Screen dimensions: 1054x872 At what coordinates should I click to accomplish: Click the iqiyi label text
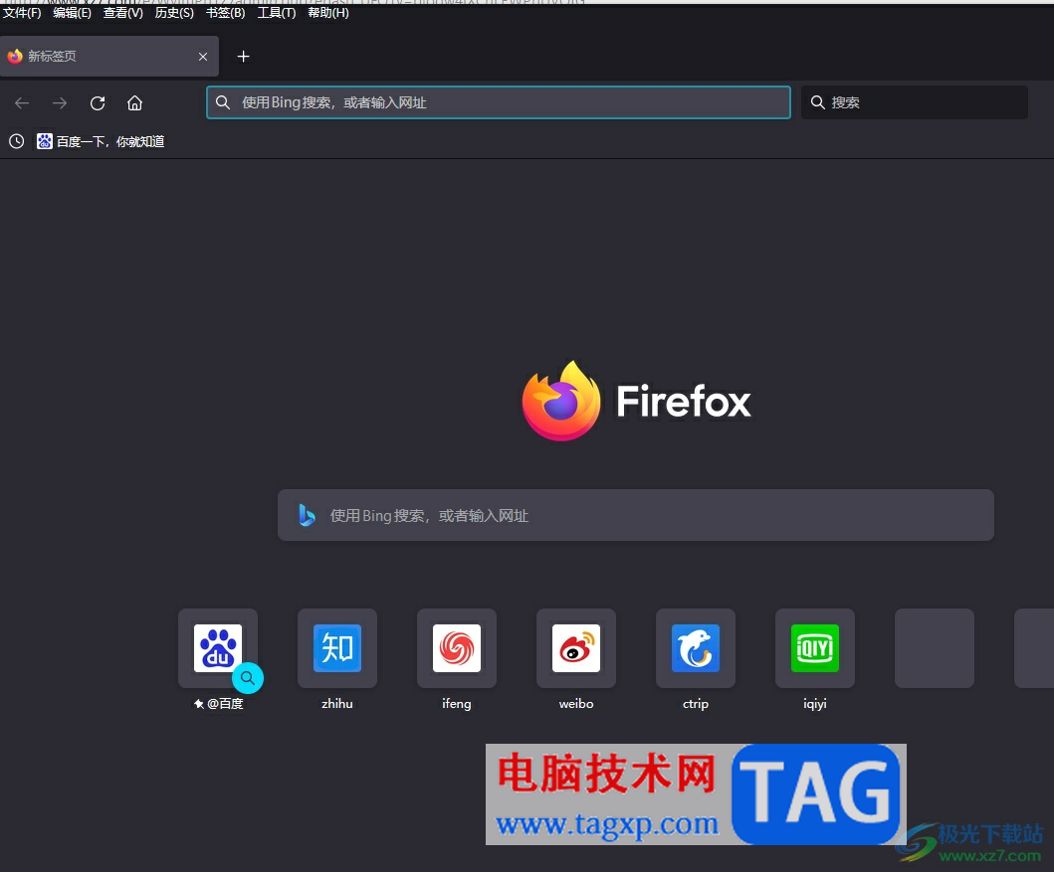[x=815, y=704]
